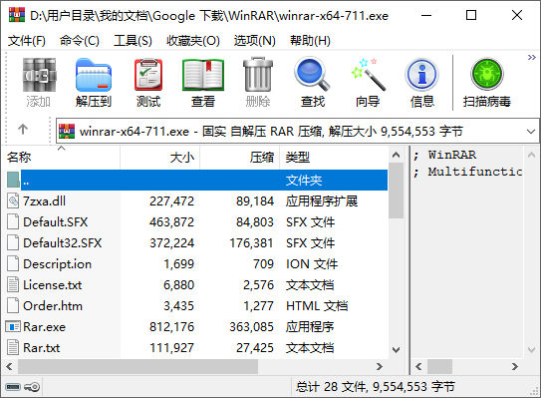Click the key password icon in status bar

tap(32, 387)
